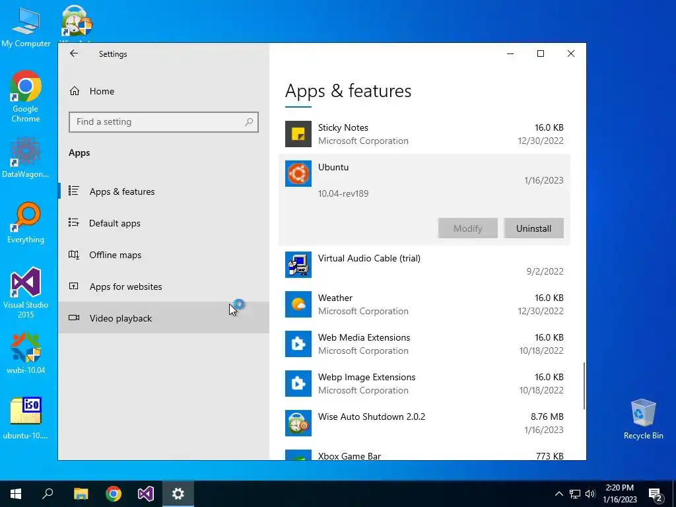Click the Wise Auto Shutdown 2.0.2 icon
Viewport: 676px width, 507px height.
(298, 423)
